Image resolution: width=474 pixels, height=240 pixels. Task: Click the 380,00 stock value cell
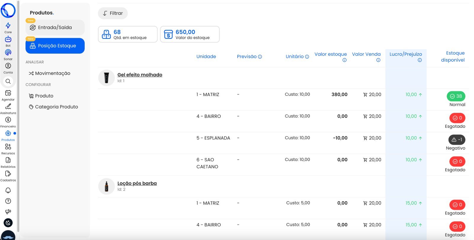pos(340,95)
